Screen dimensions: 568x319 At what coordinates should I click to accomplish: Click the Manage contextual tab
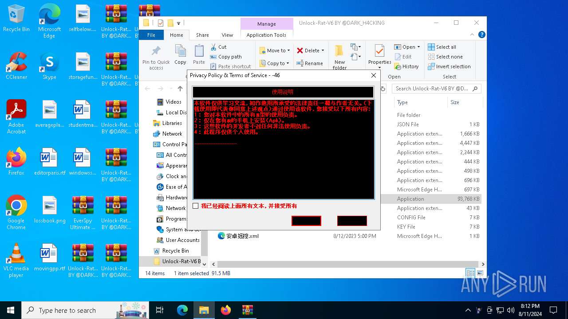click(266, 24)
